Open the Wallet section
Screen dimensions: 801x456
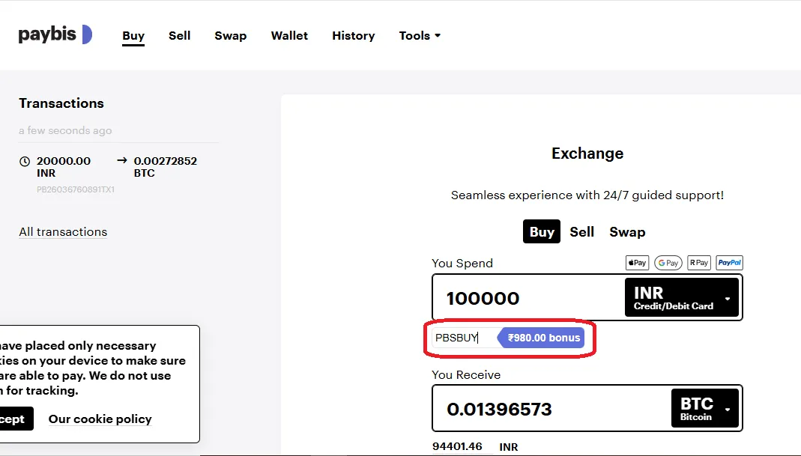[289, 35]
